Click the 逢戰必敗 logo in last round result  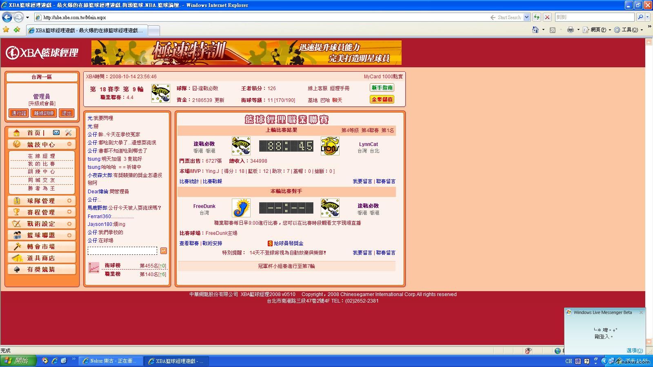tap(241, 146)
